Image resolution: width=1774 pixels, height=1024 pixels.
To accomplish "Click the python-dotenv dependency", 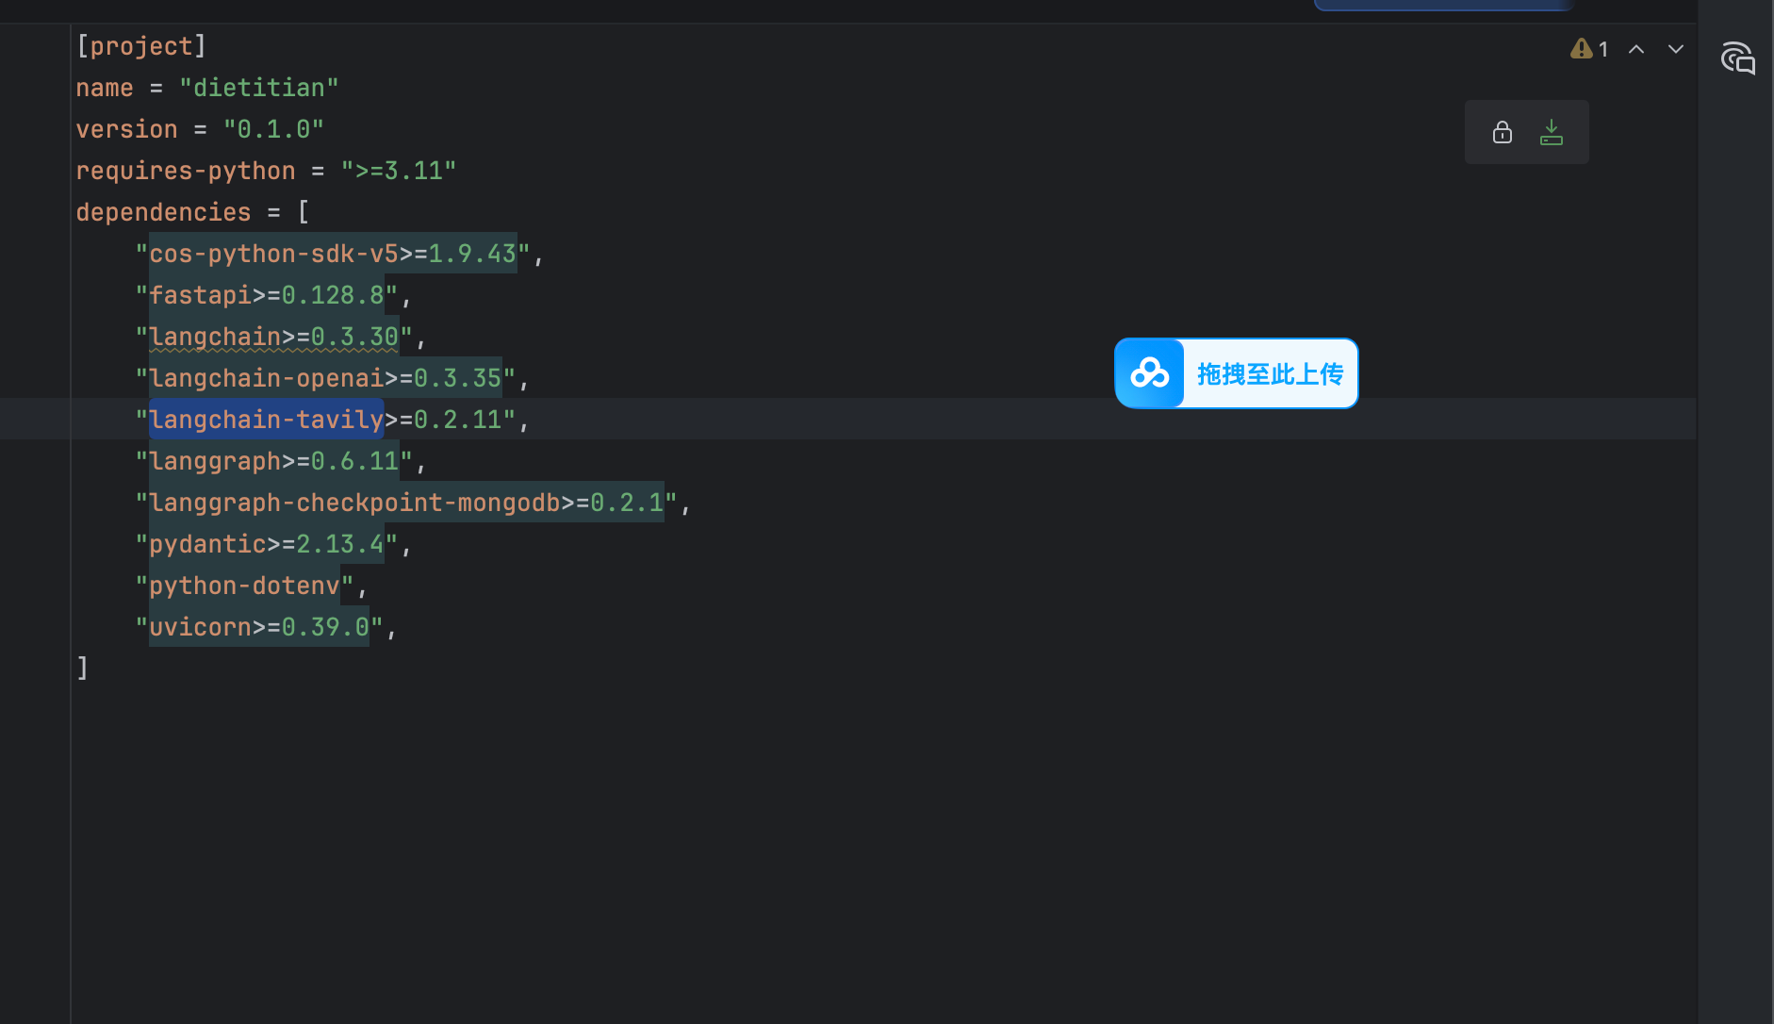I will click(x=244, y=586).
